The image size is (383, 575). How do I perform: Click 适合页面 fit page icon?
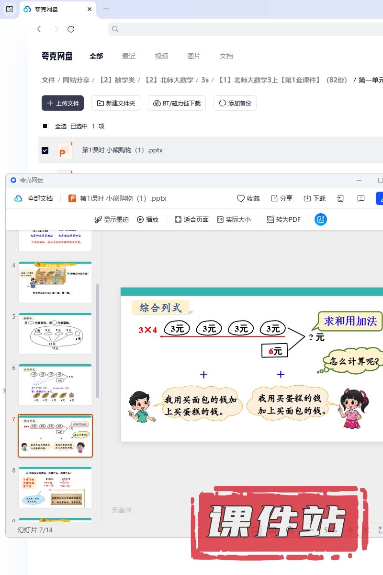click(178, 219)
